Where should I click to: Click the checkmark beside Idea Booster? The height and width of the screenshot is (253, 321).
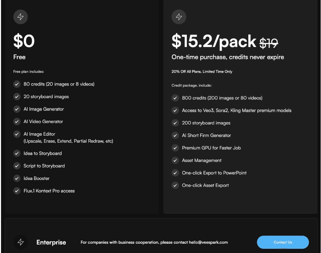pyautogui.click(x=17, y=178)
